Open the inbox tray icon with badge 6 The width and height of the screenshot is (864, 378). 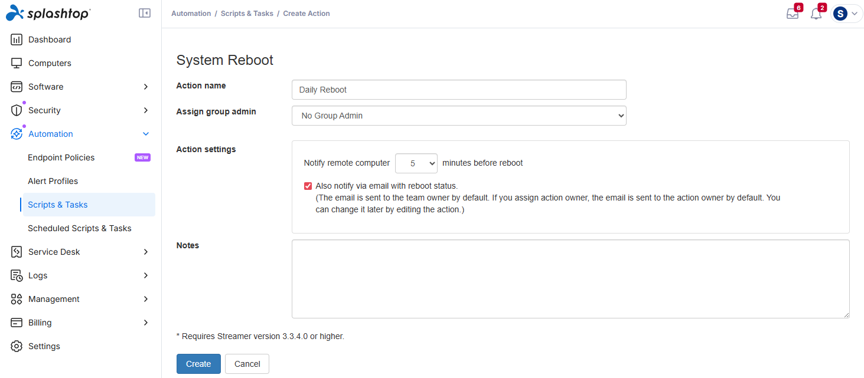pos(793,14)
